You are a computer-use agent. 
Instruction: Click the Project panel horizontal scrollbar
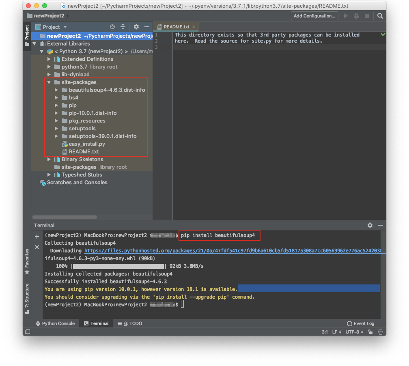coord(65,217)
